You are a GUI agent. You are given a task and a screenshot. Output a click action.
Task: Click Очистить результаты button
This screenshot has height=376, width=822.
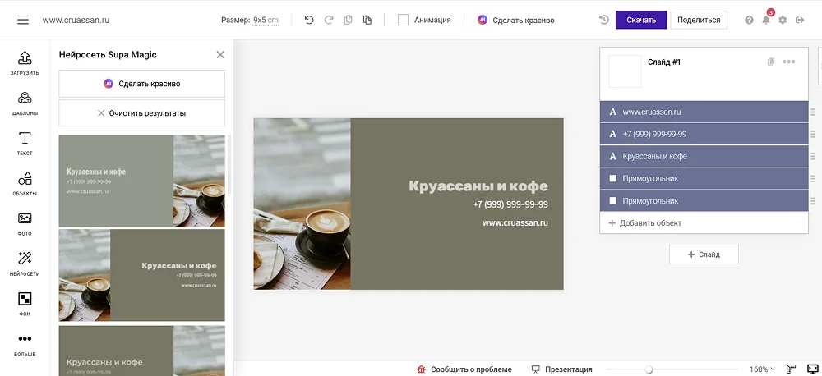coord(141,112)
